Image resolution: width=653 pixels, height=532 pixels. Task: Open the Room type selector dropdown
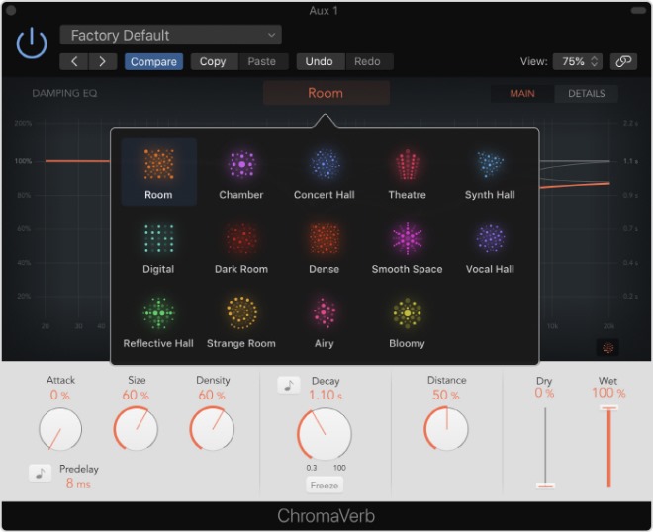tap(326, 93)
